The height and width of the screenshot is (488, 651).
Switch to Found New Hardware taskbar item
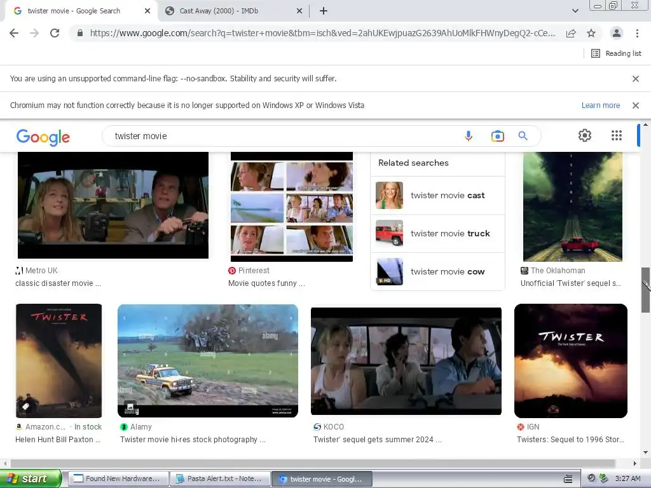coord(118,479)
